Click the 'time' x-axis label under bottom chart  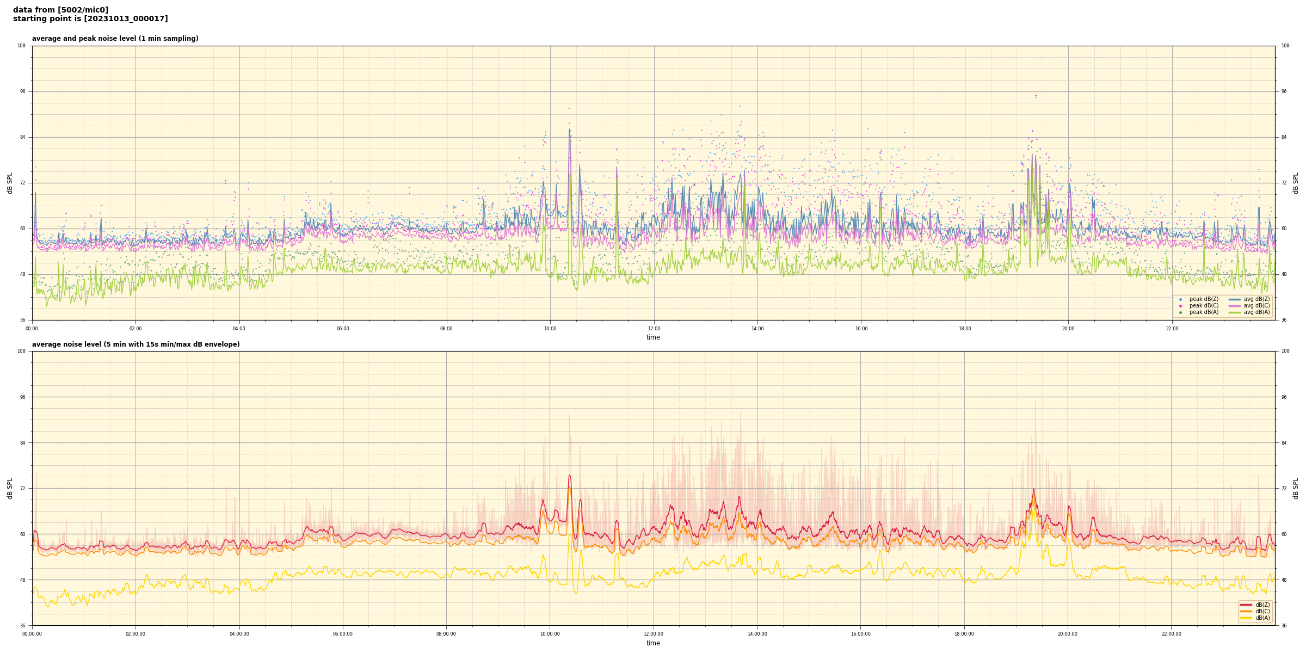tap(653, 643)
